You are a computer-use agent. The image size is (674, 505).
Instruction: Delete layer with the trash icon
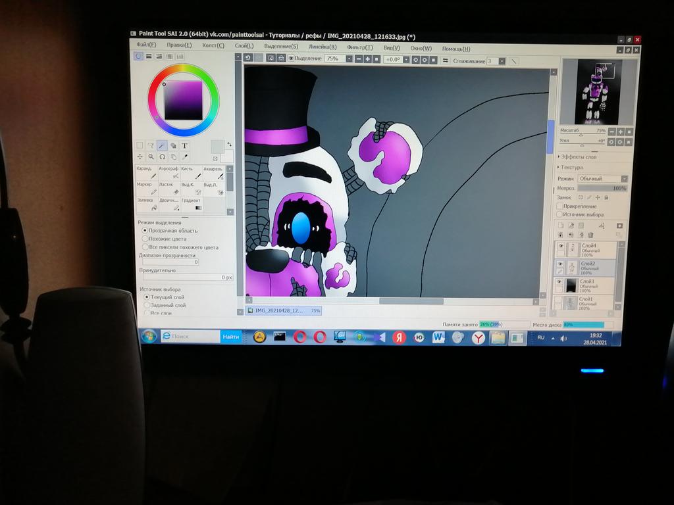tap(590, 235)
